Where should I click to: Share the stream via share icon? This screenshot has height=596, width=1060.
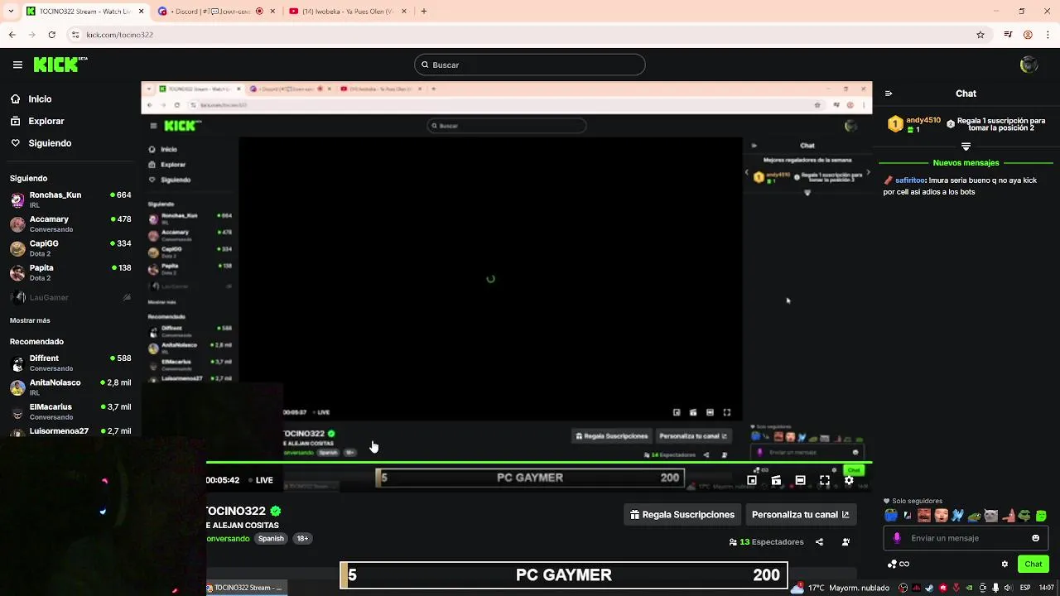[819, 542]
